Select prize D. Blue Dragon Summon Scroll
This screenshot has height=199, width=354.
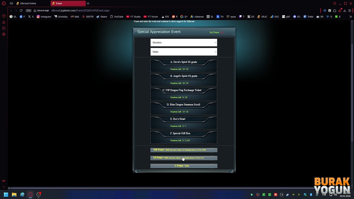(184, 108)
